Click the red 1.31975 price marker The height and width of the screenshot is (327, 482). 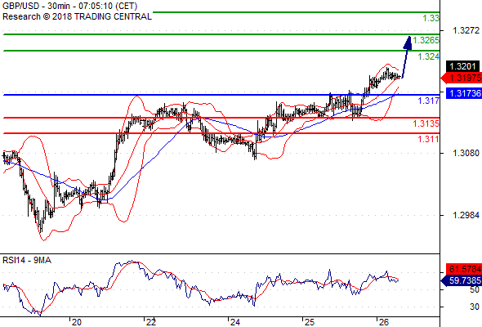tap(461, 78)
